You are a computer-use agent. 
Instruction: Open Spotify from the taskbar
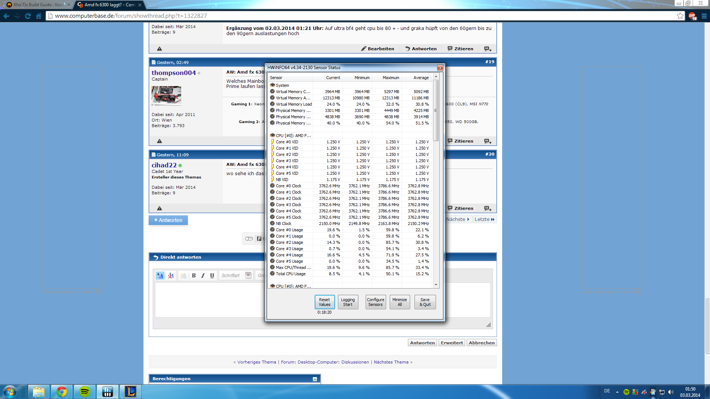coord(85,392)
